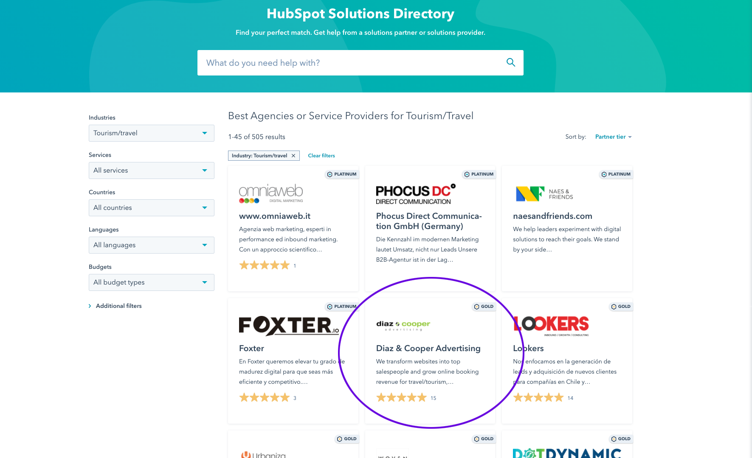Open the All countries selector

(x=151, y=207)
